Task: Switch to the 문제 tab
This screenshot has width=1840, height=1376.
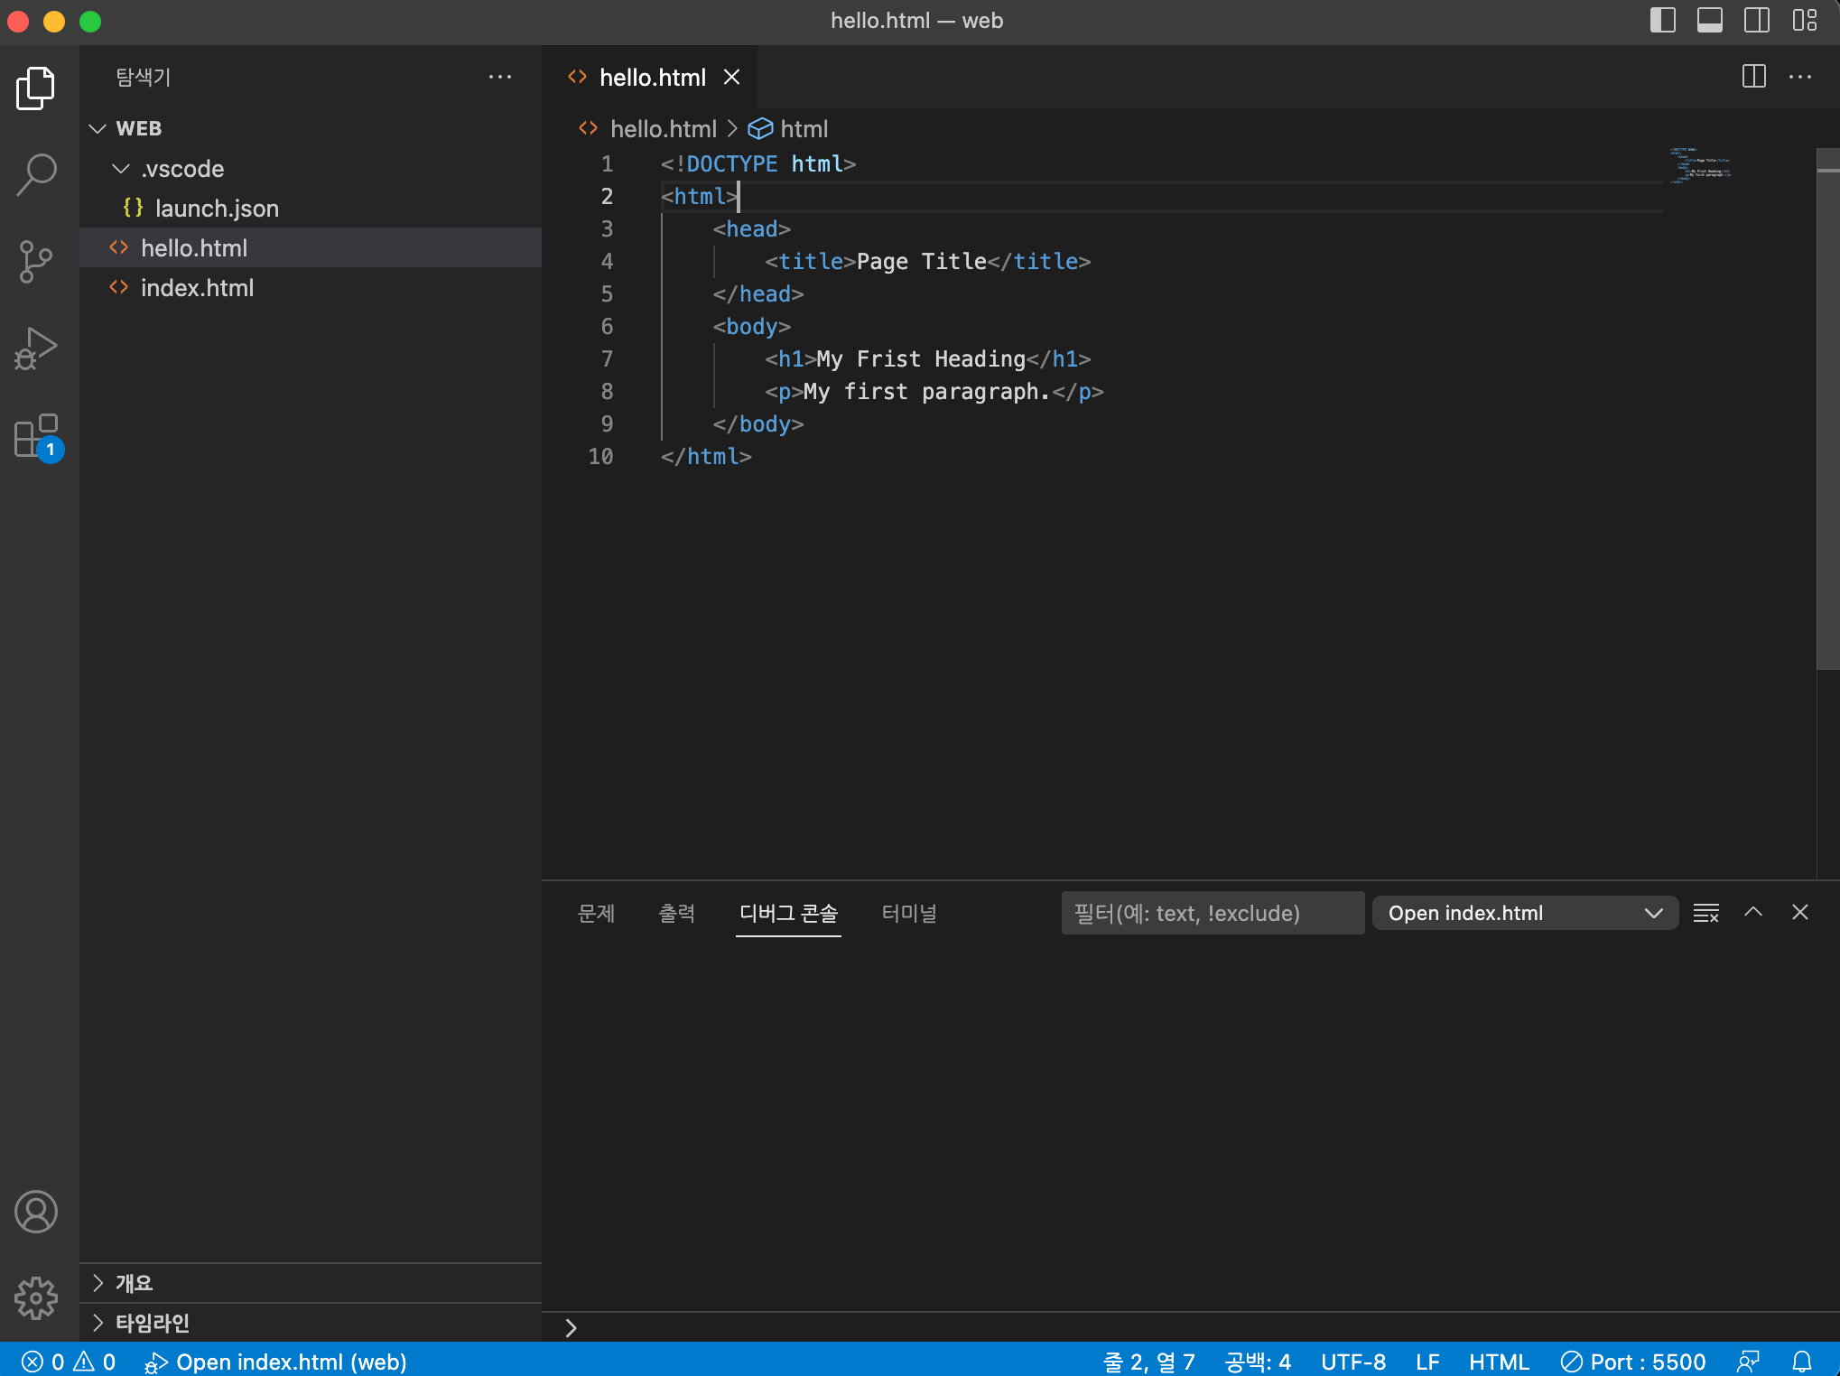Action: (x=596, y=913)
